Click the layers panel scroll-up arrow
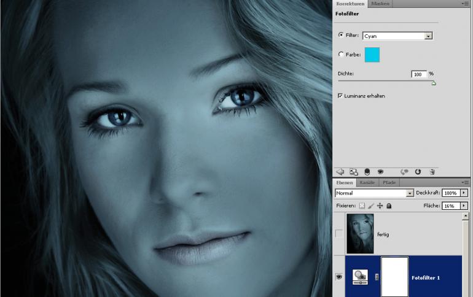 466,215
